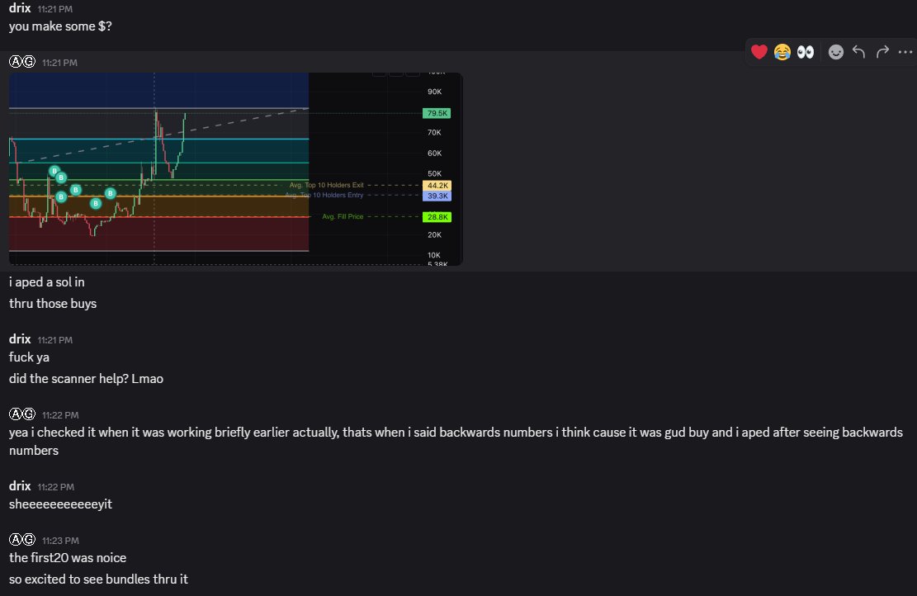Image resolution: width=917 pixels, height=596 pixels.
Task: Click the message 'i aped a sol in'
Action: pyautogui.click(x=47, y=282)
